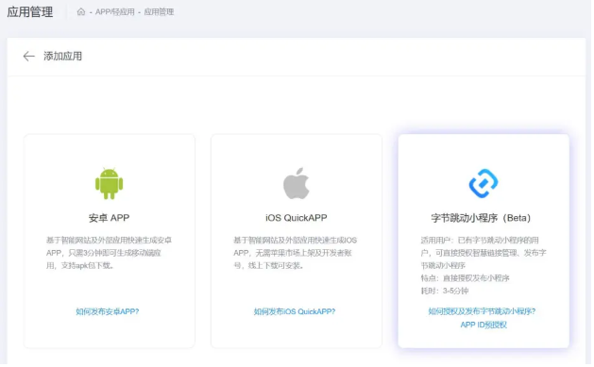The height and width of the screenshot is (367, 594).
Task: Click the 添加应用 header text
Action: (x=63, y=57)
